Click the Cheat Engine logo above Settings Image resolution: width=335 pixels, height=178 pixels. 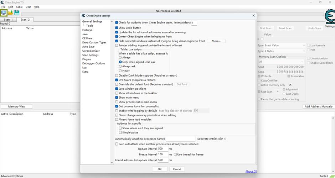coord(330,17)
